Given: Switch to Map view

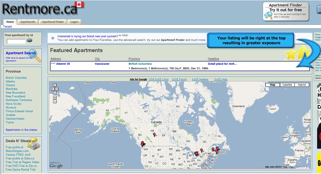Looking at the screenshot, I should [272, 85].
